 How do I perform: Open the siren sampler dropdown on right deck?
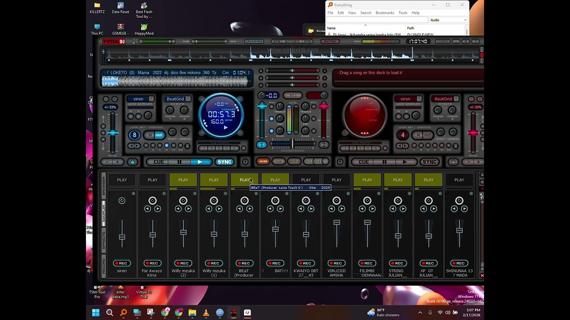pyautogui.click(x=419, y=99)
